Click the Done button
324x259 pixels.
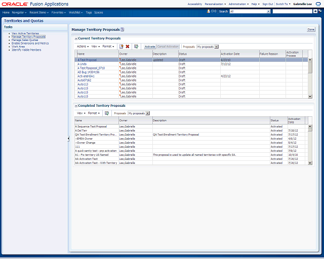coord(311,29)
